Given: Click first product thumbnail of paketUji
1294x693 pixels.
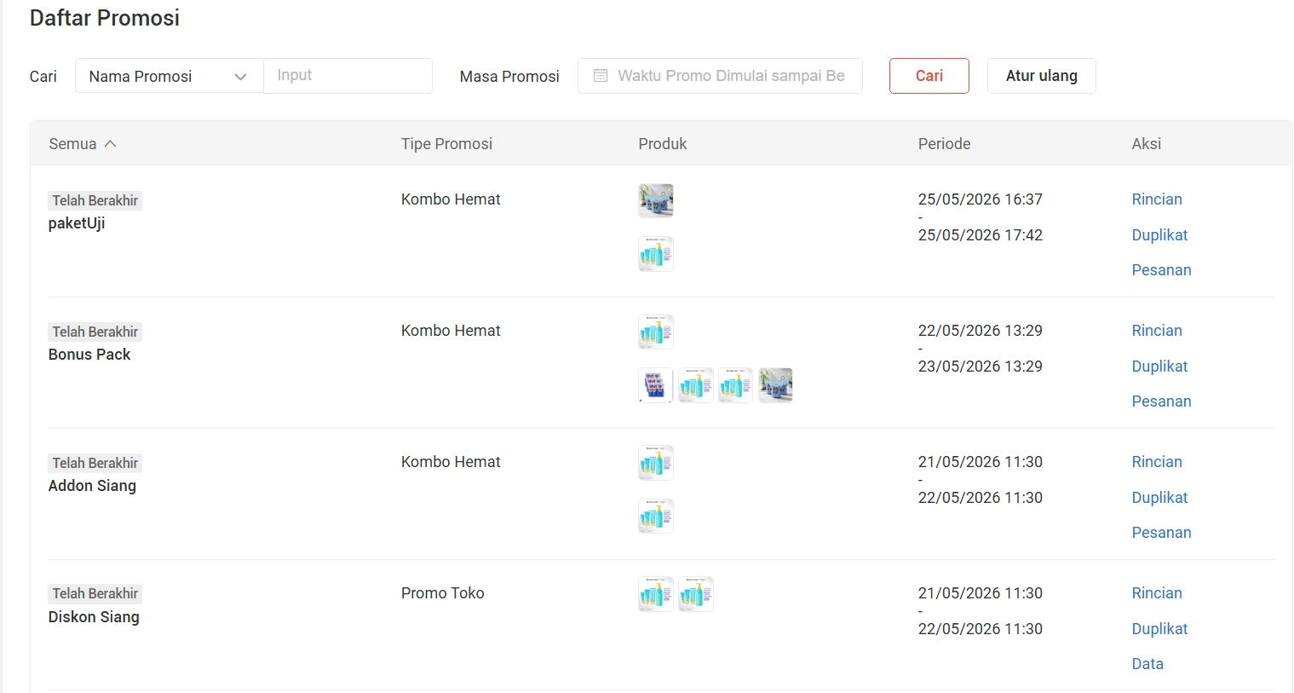Looking at the screenshot, I should coord(656,201).
